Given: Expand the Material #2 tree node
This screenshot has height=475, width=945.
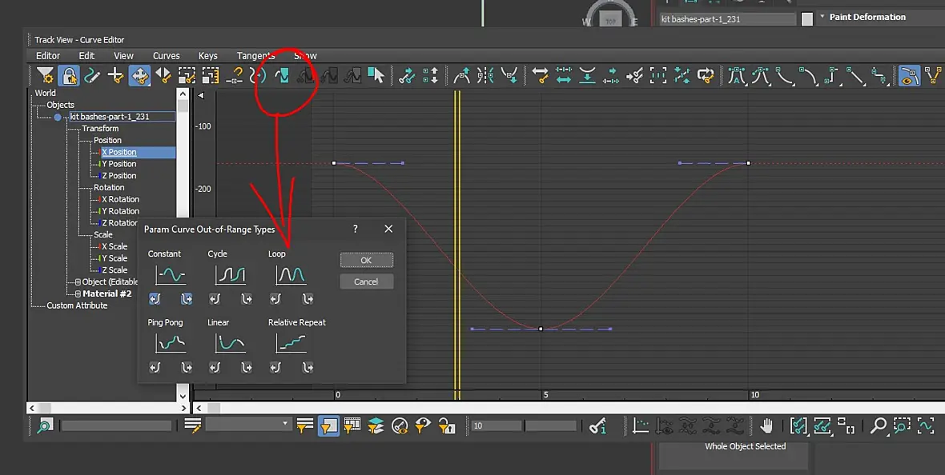Looking at the screenshot, I should tap(78, 293).
